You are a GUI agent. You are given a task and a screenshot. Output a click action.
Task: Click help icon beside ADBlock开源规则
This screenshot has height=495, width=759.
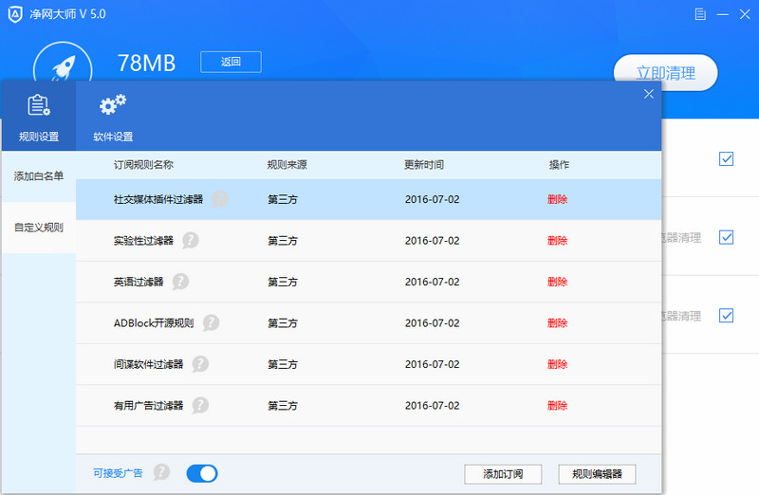tap(211, 323)
